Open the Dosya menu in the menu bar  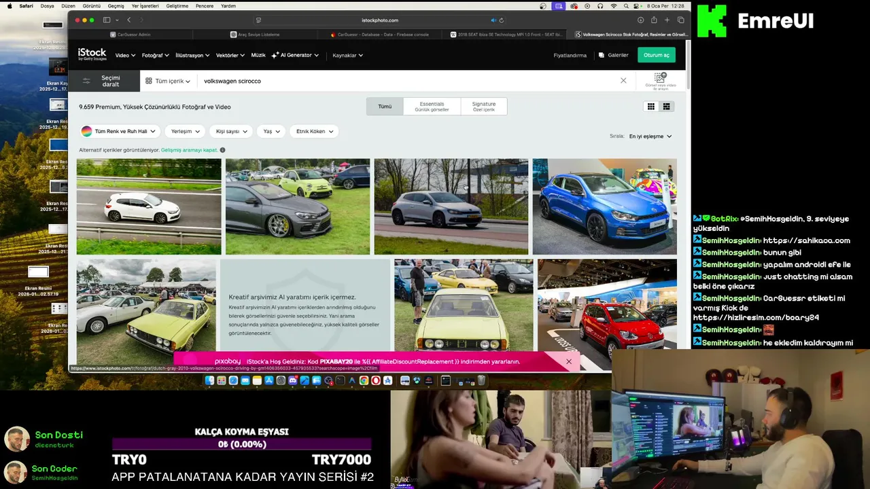pos(47,6)
